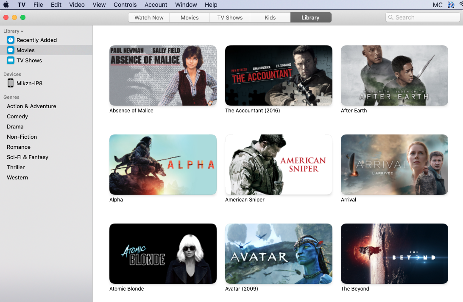
Task: Open the File menu
Action: (38, 5)
